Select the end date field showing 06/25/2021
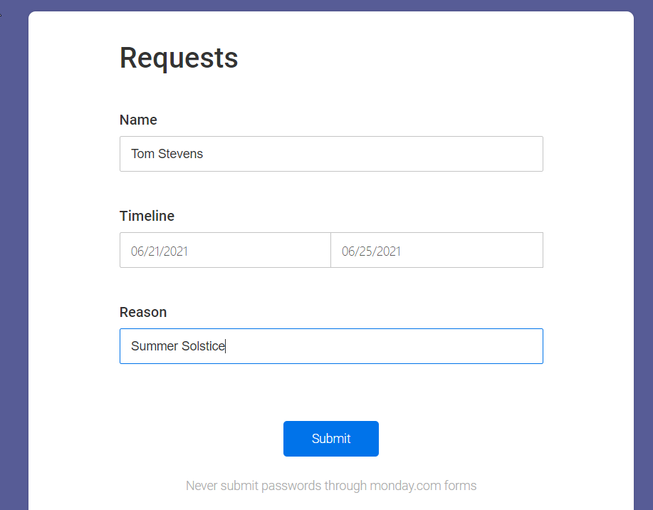This screenshot has width=653, height=510. click(437, 250)
